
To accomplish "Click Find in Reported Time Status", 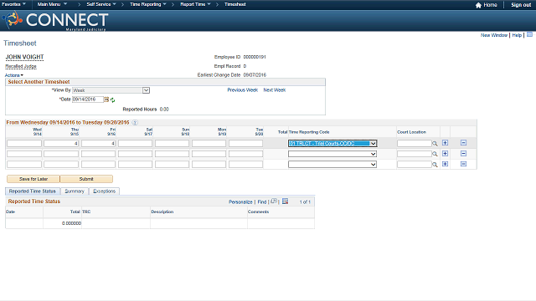I will pos(262,202).
